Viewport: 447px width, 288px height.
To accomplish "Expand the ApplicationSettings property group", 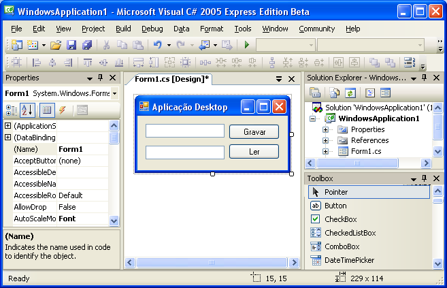I will [x=8, y=126].
